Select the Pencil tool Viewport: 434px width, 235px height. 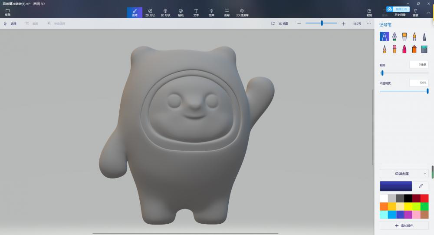384,49
